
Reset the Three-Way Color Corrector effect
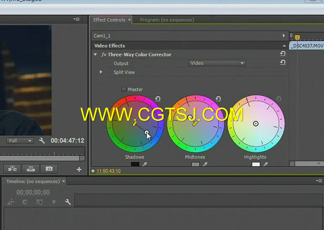click(x=283, y=54)
